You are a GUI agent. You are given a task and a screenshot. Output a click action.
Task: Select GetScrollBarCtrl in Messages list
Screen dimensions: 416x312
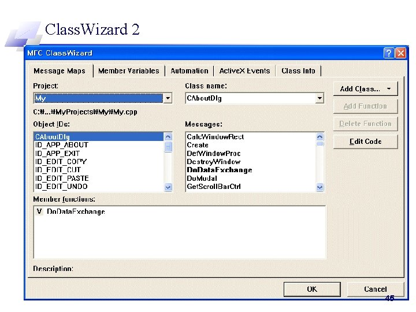click(x=251, y=187)
